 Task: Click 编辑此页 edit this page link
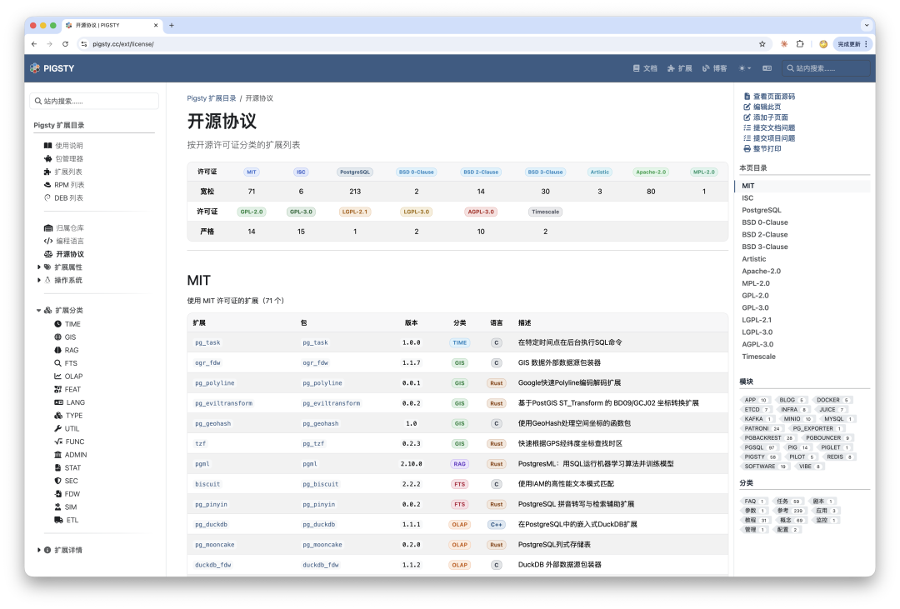click(762, 107)
